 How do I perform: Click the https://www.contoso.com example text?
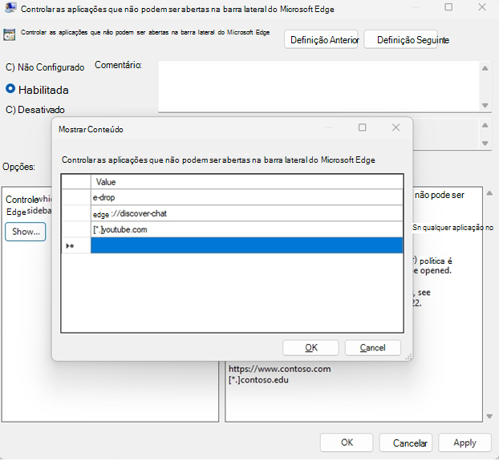pyautogui.click(x=280, y=369)
